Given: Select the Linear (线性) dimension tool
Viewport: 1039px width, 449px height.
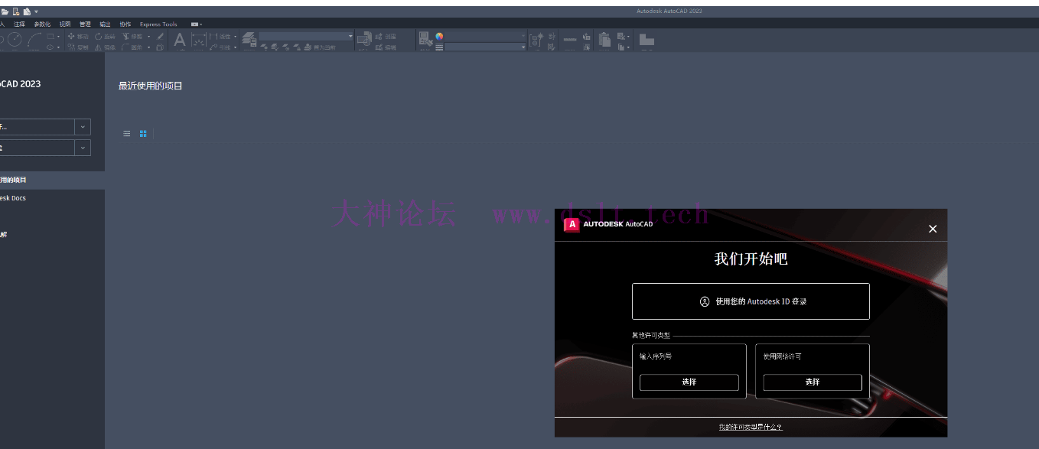Looking at the screenshot, I should tap(220, 36).
